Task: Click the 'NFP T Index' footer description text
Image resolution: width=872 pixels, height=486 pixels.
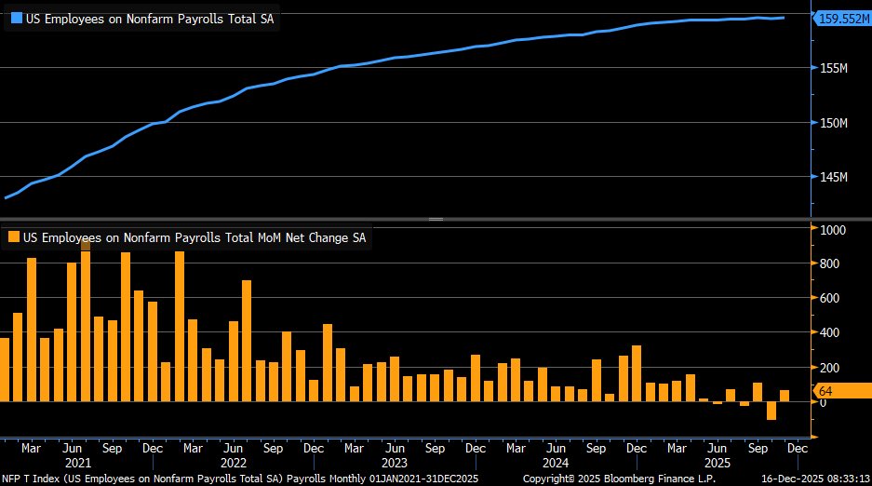Action: (237, 478)
